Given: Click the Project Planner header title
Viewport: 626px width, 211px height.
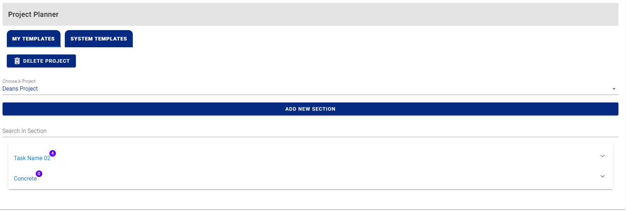Looking at the screenshot, I should (x=33, y=14).
